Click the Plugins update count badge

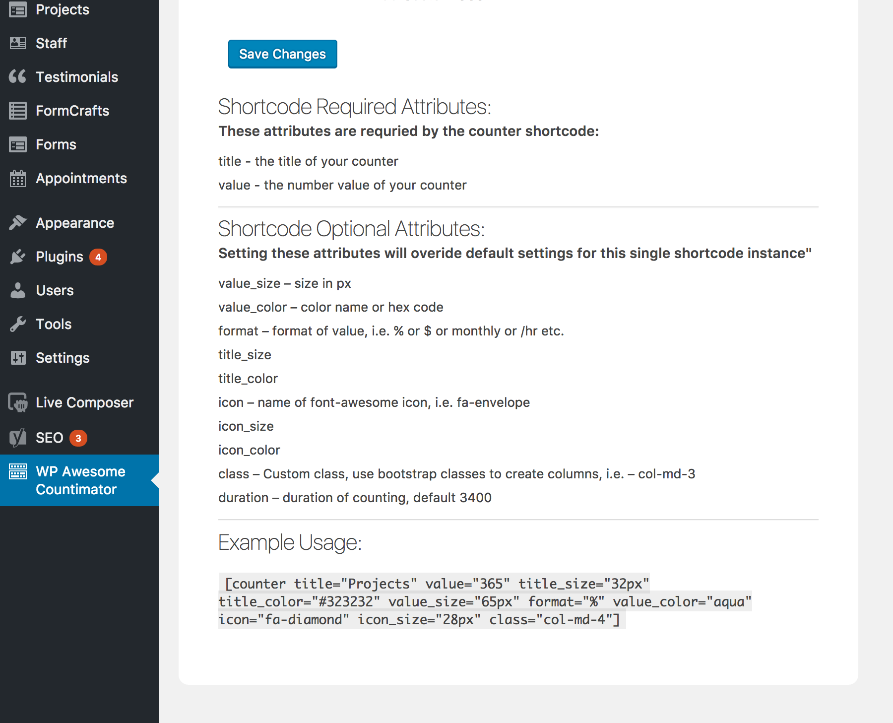click(98, 257)
